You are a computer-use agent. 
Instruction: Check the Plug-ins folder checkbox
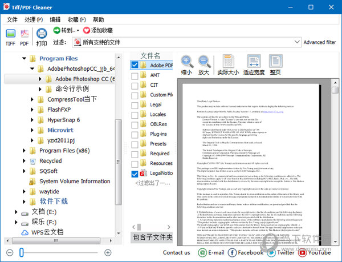(x=135, y=135)
